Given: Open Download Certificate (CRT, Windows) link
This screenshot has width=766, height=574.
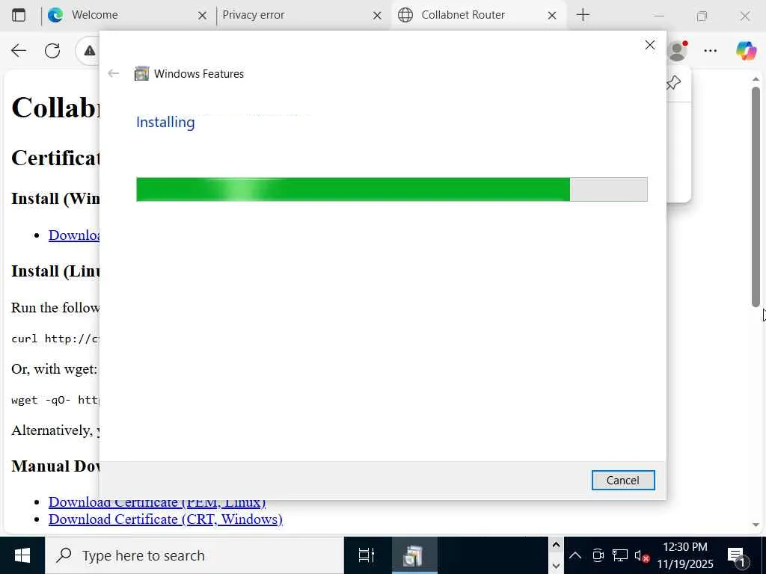Looking at the screenshot, I should pyautogui.click(x=165, y=519).
